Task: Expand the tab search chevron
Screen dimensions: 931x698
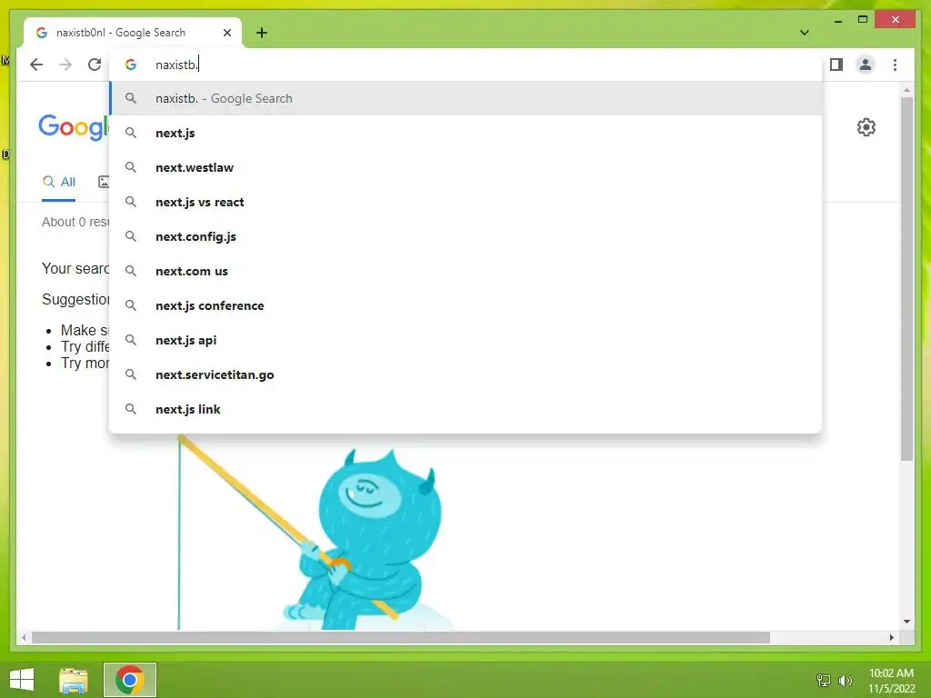Action: pos(804,33)
